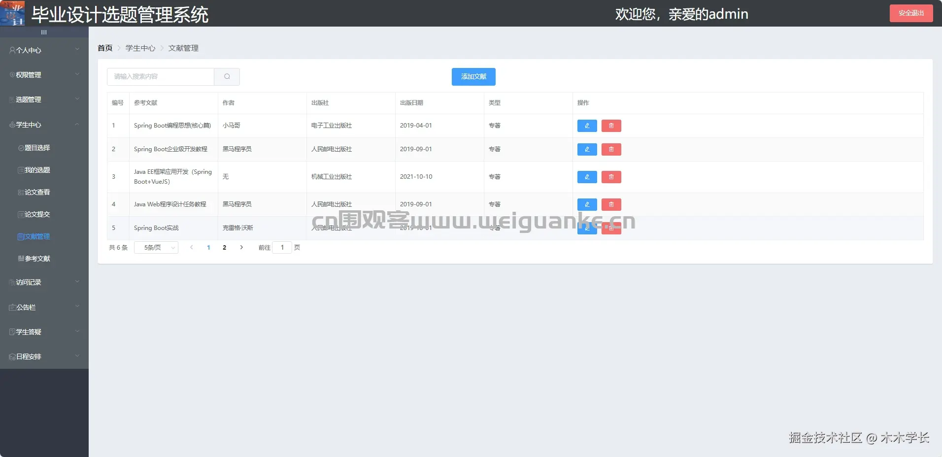Viewport: 942px width, 457px height.
Task: Go to page 2
Action: point(224,247)
